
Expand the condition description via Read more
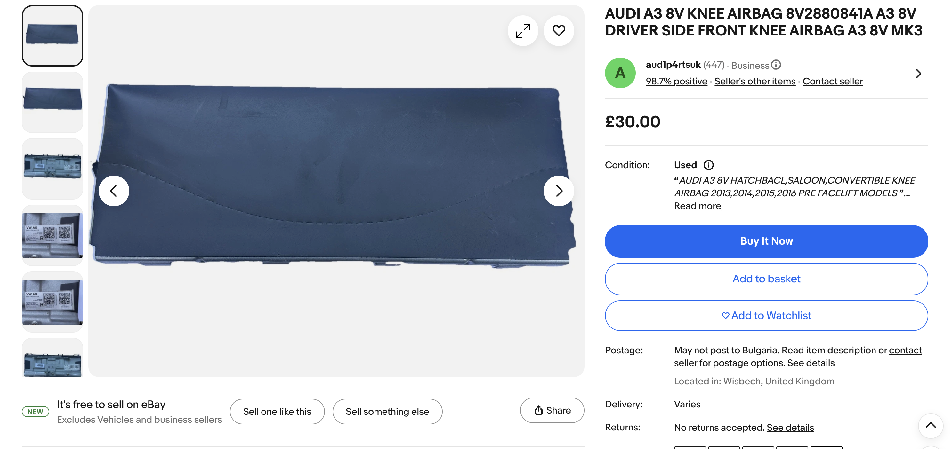pyautogui.click(x=697, y=206)
